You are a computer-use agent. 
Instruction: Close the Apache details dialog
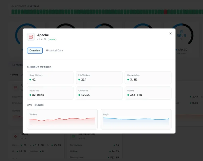170,34
